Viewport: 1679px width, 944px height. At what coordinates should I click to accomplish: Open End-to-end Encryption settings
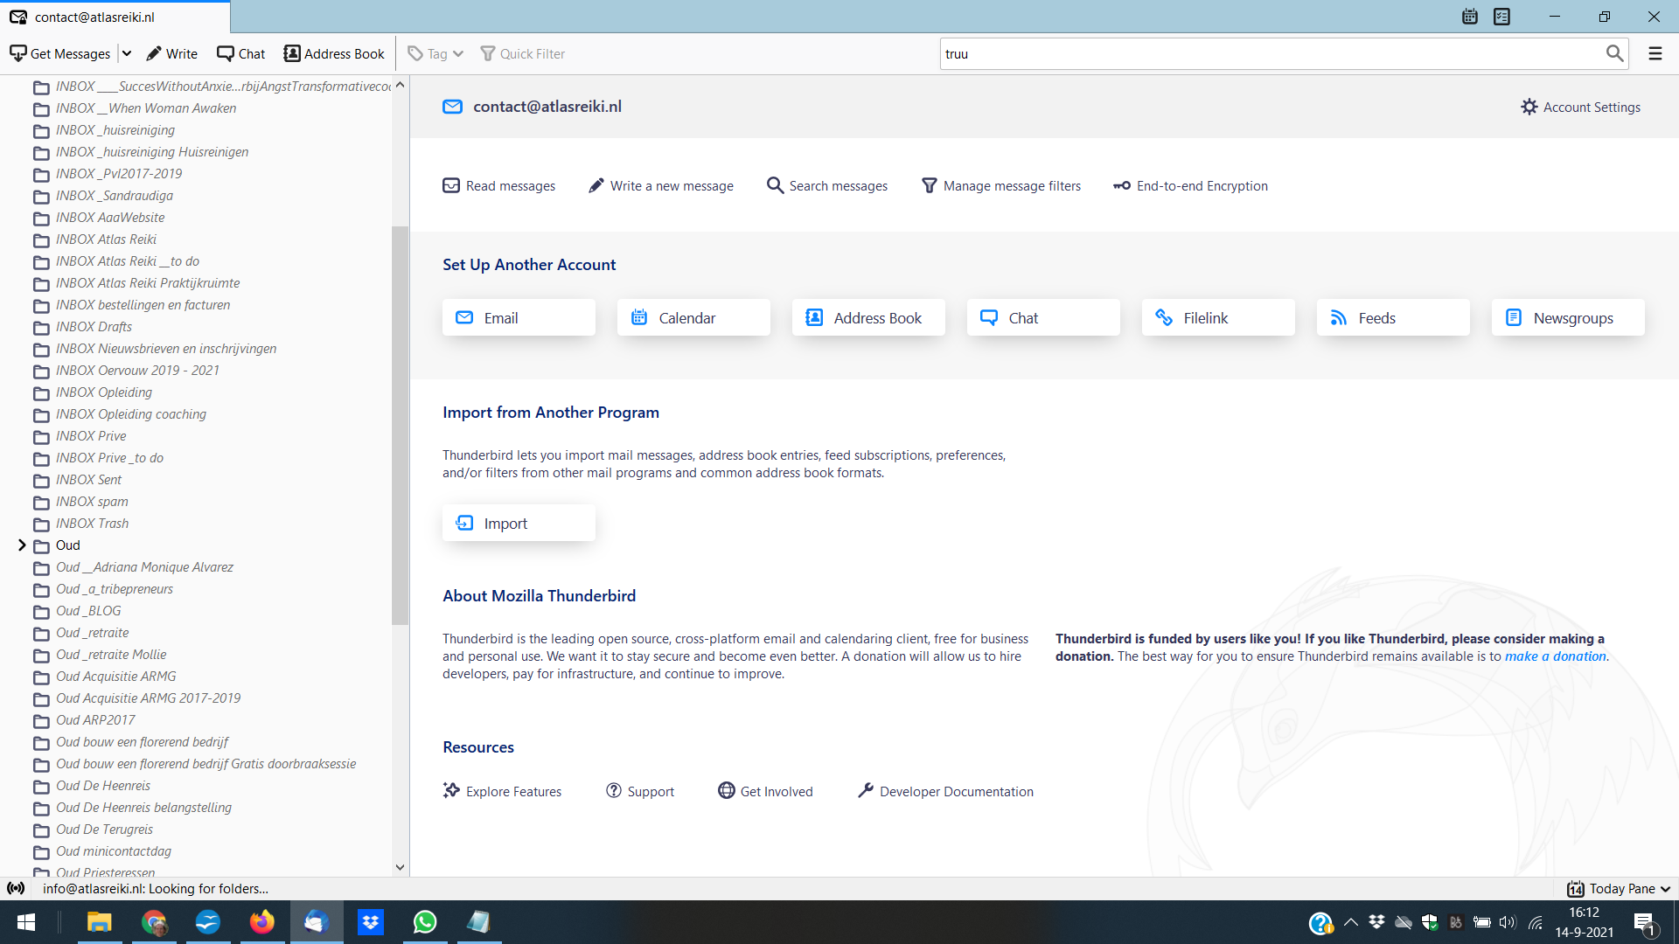click(1190, 185)
